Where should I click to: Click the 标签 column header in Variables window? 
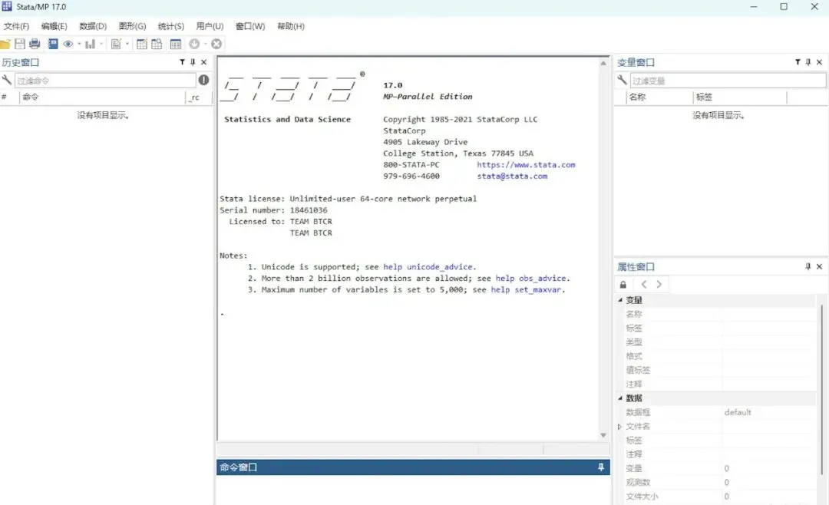(x=740, y=97)
